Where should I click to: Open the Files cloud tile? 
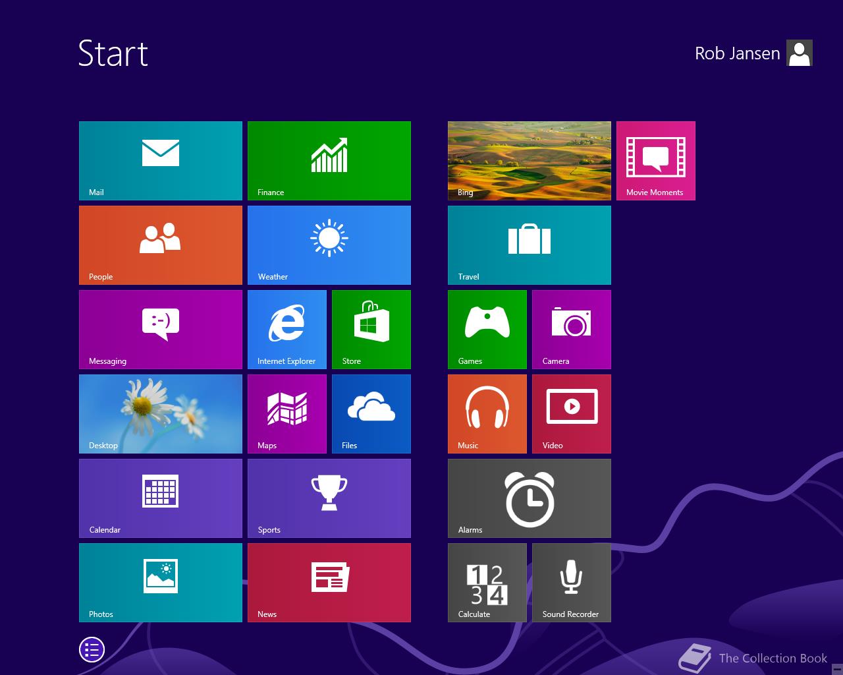pos(371,414)
